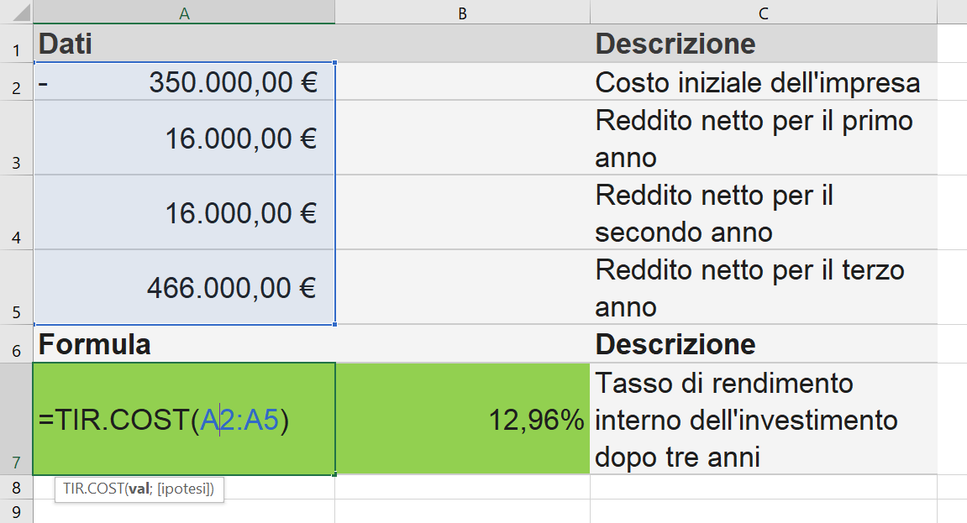Select column A header

(183, 11)
